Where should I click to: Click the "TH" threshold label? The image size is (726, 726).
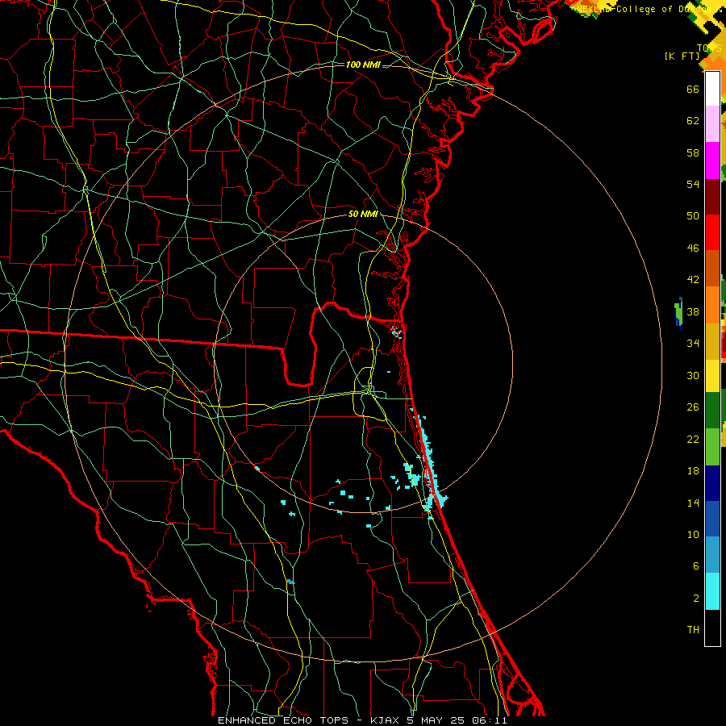click(x=693, y=630)
